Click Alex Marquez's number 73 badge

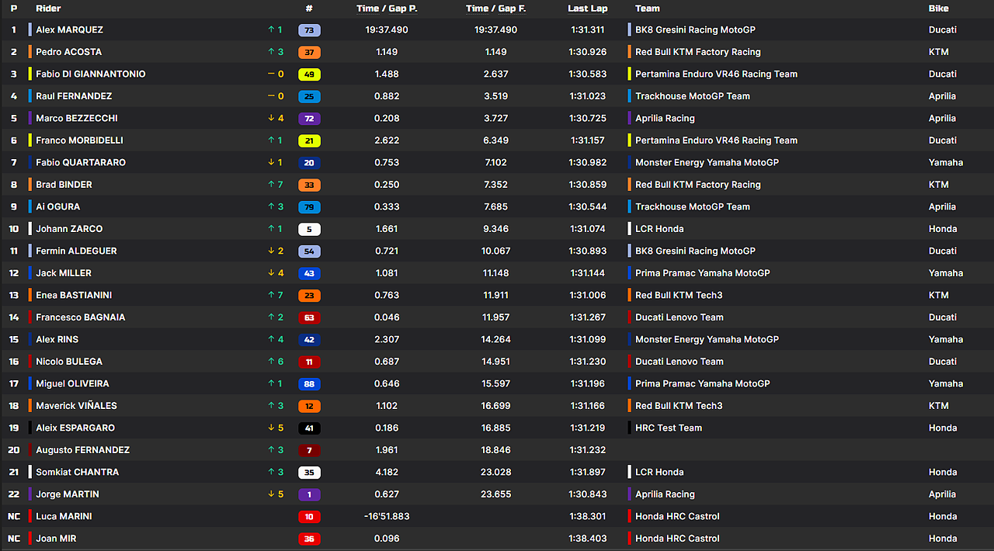pos(309,30)
